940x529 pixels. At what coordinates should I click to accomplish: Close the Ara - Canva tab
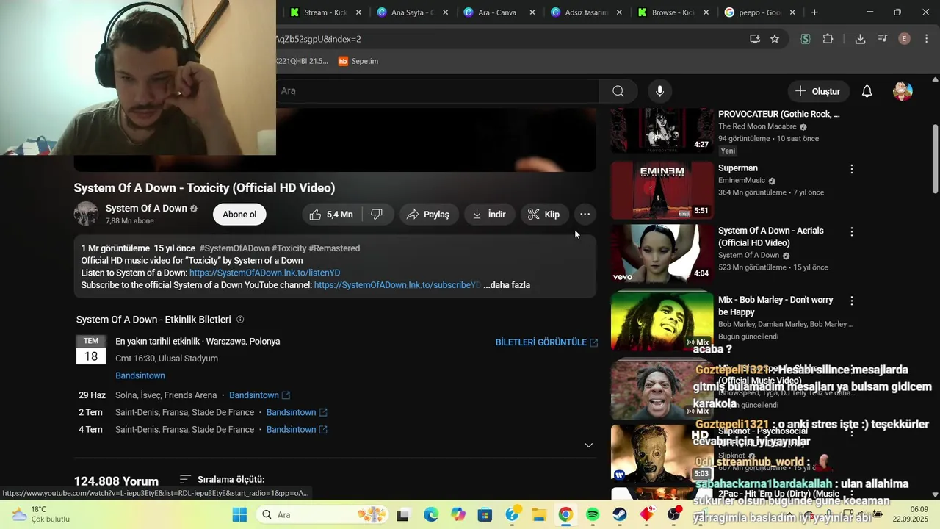click(532, 12)
